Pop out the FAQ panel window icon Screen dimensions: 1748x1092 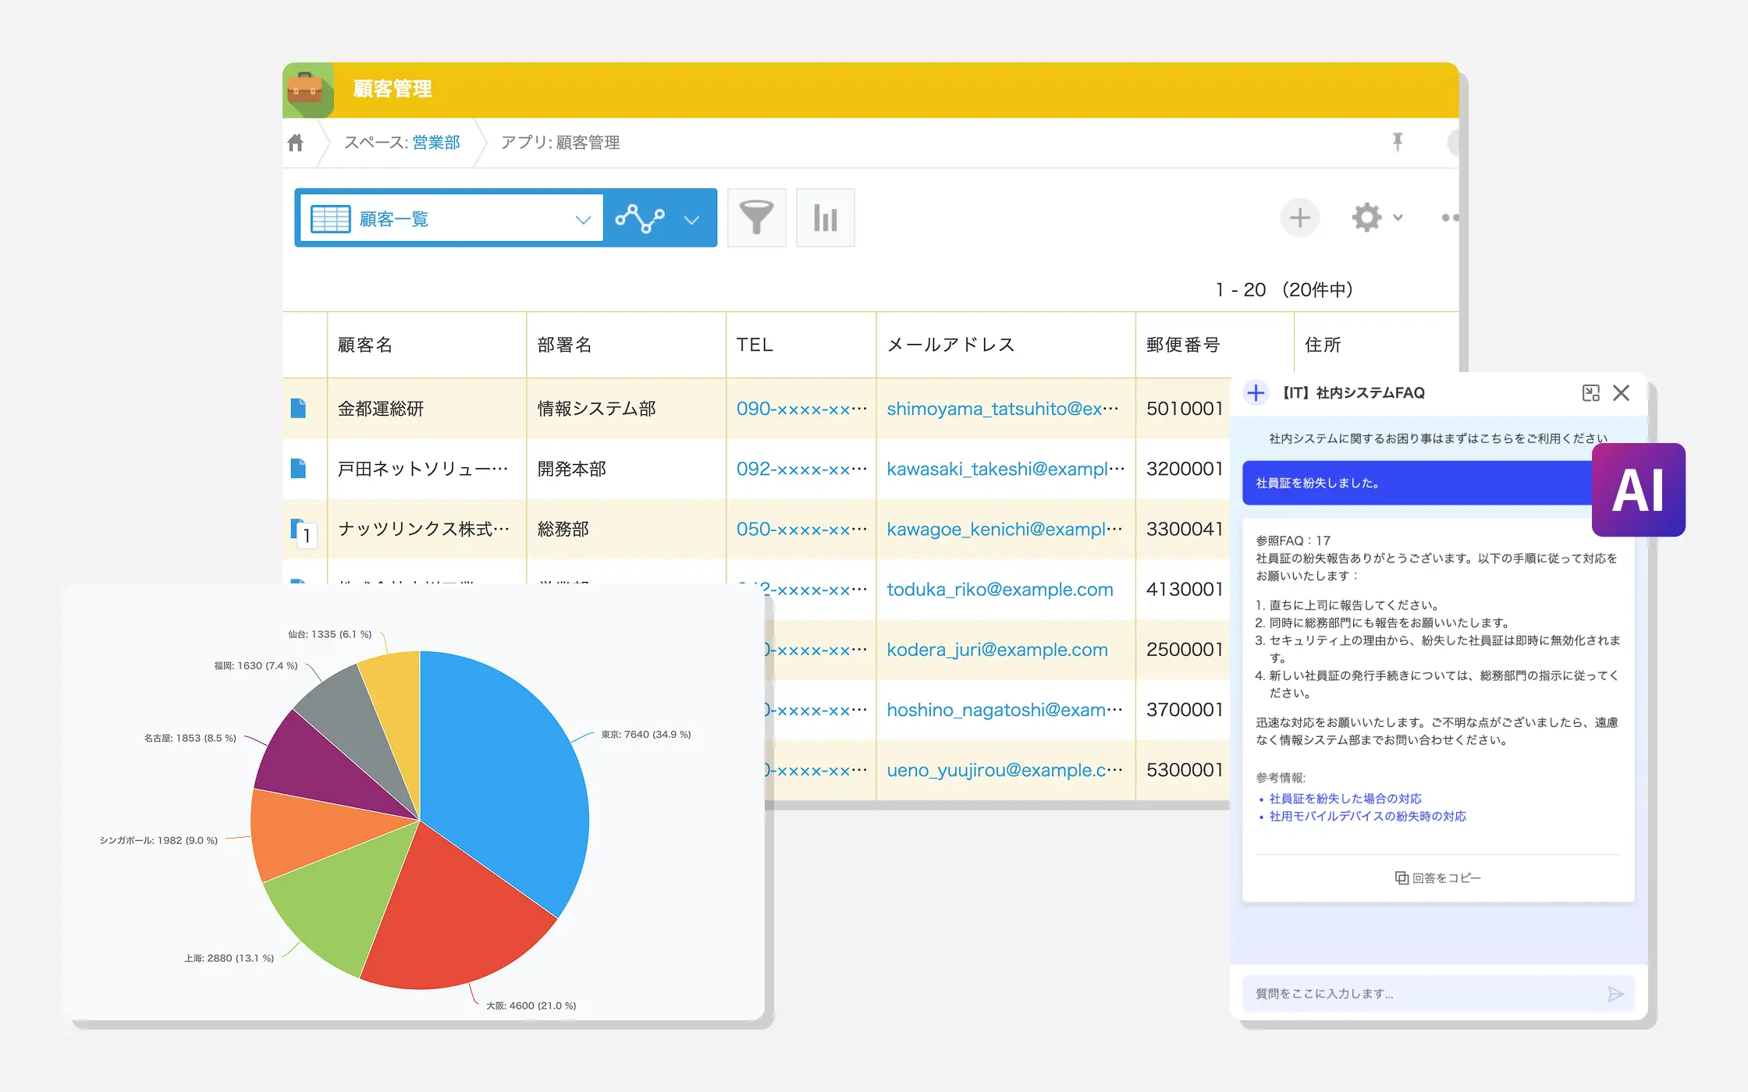(1590, 393)
